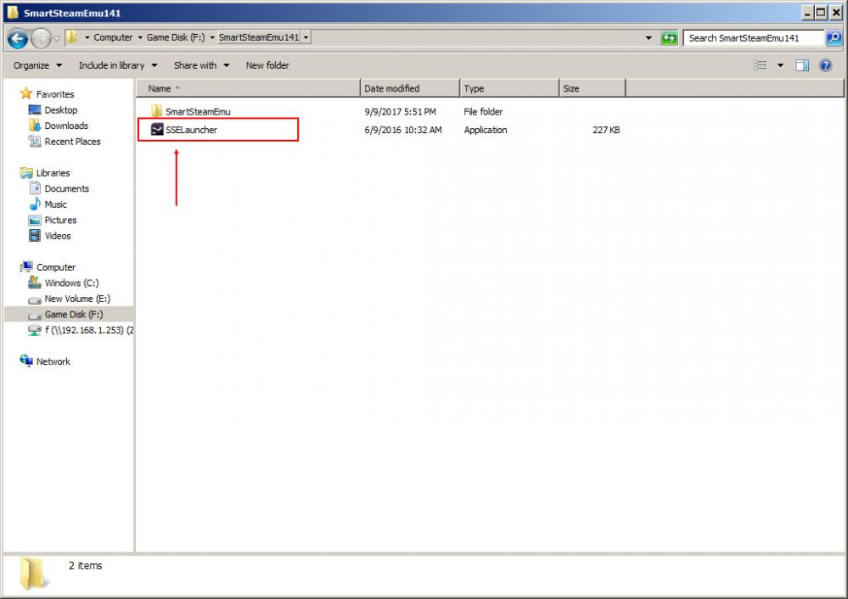Create a New folder
The width and height of the screenshot is (848, 599).
(x=267, y=65)
